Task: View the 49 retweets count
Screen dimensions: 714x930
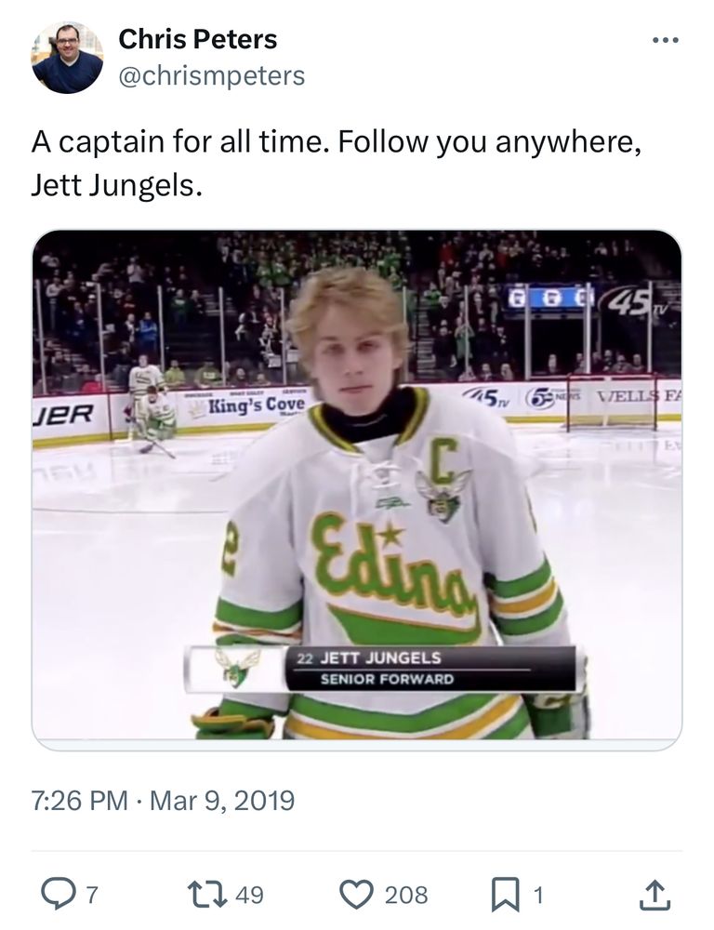Action: coord(249,895)
